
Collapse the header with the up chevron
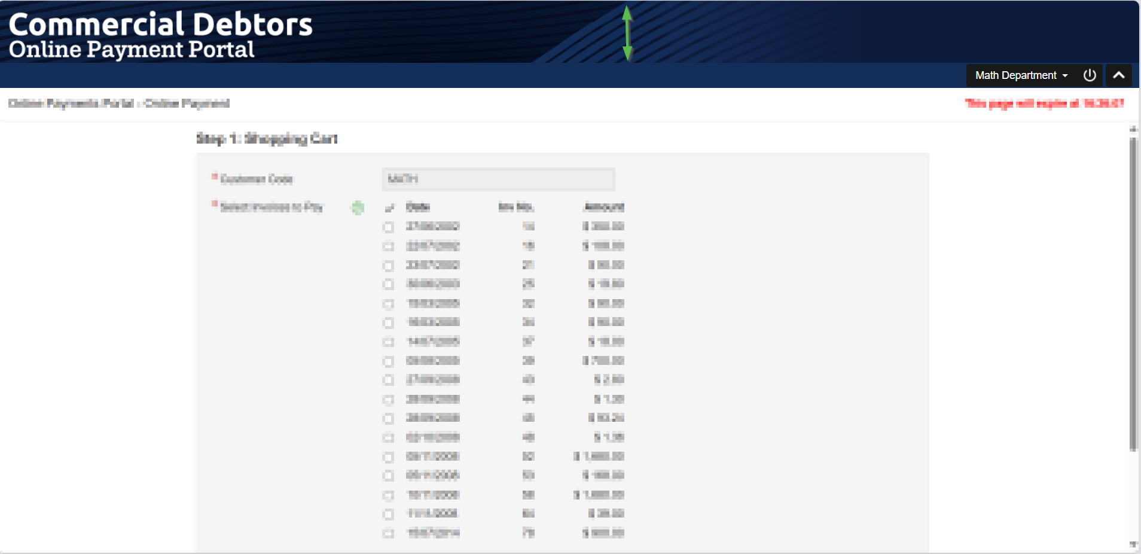(x=1118, y=75)
